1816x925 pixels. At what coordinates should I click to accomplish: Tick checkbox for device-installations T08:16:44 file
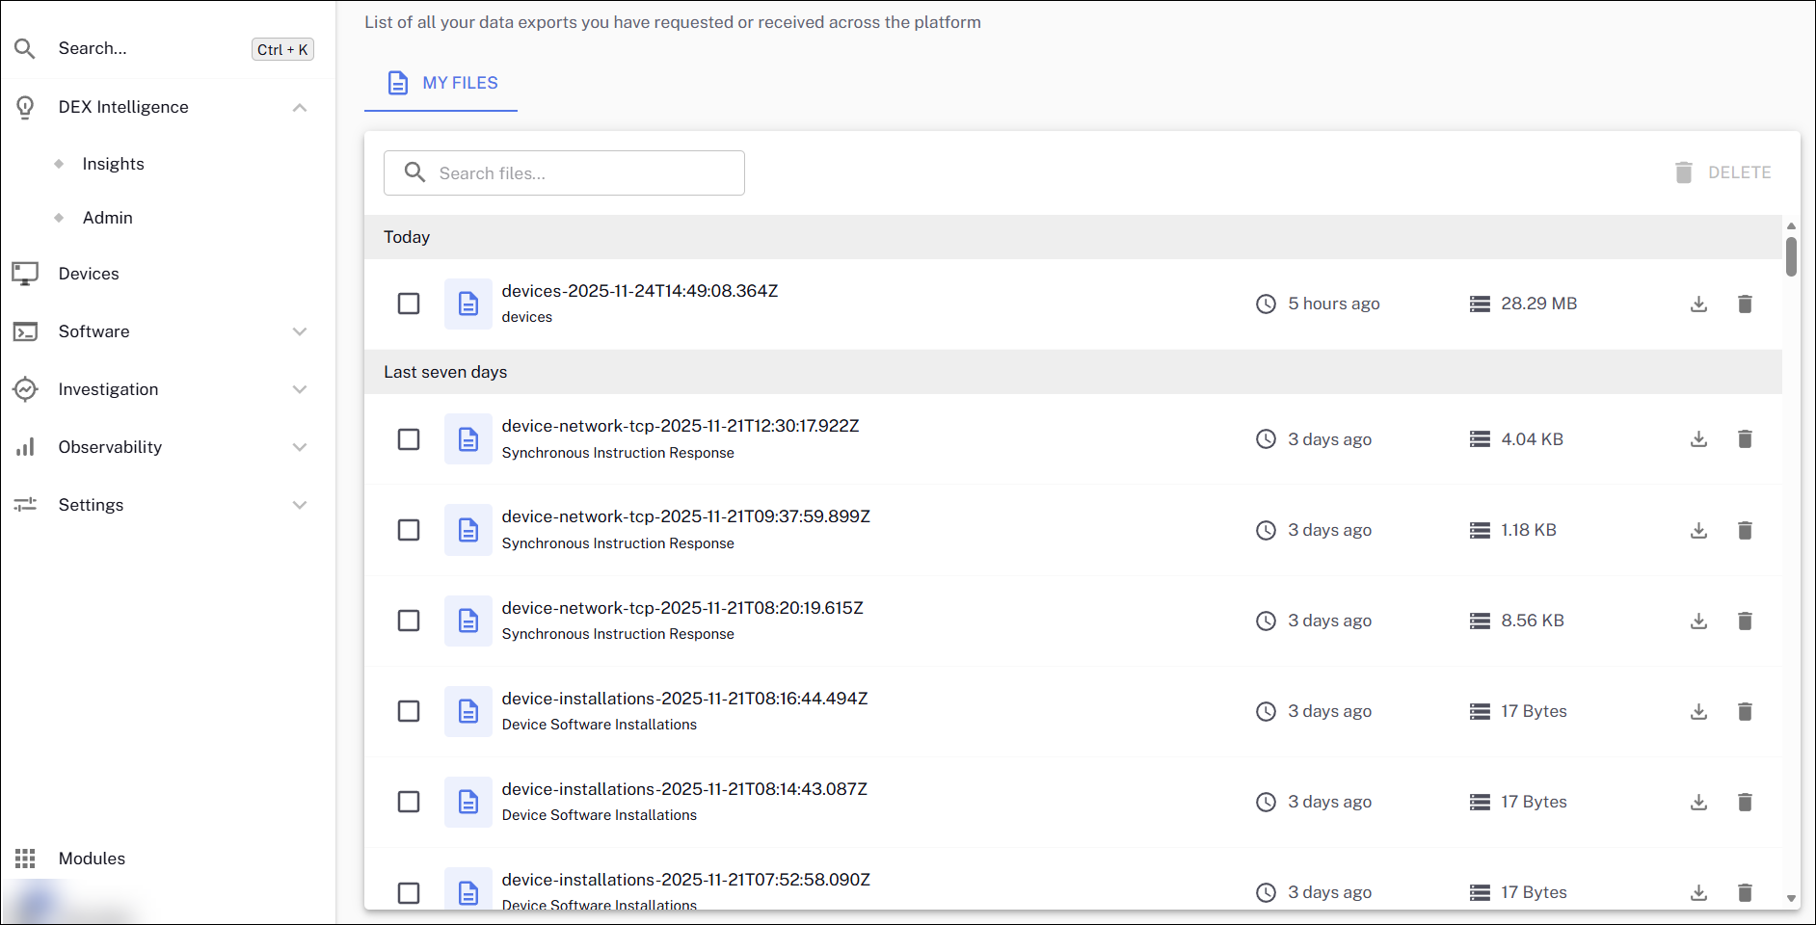[409, 711]
